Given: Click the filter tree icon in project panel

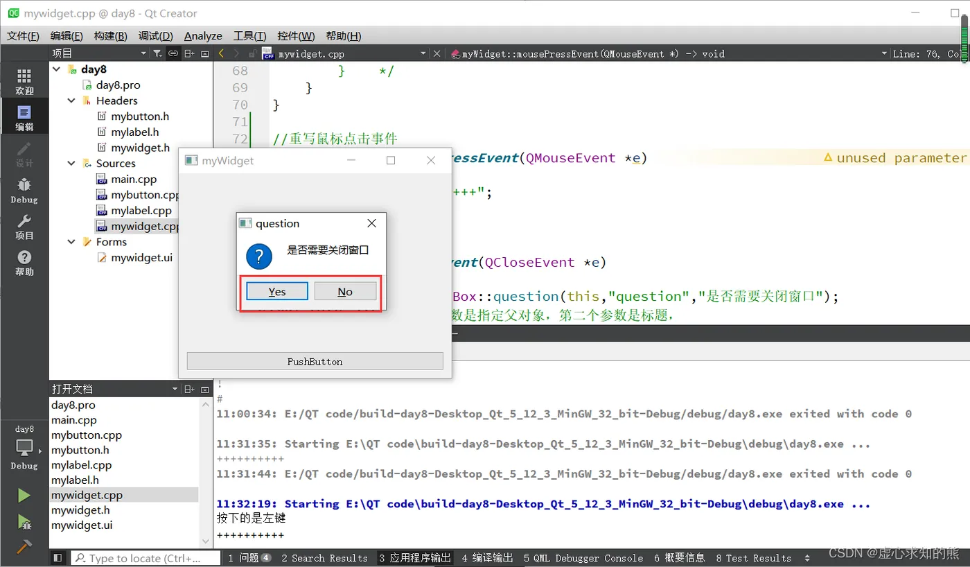Looking at the screenshot, I should click(x=157, y=53).
